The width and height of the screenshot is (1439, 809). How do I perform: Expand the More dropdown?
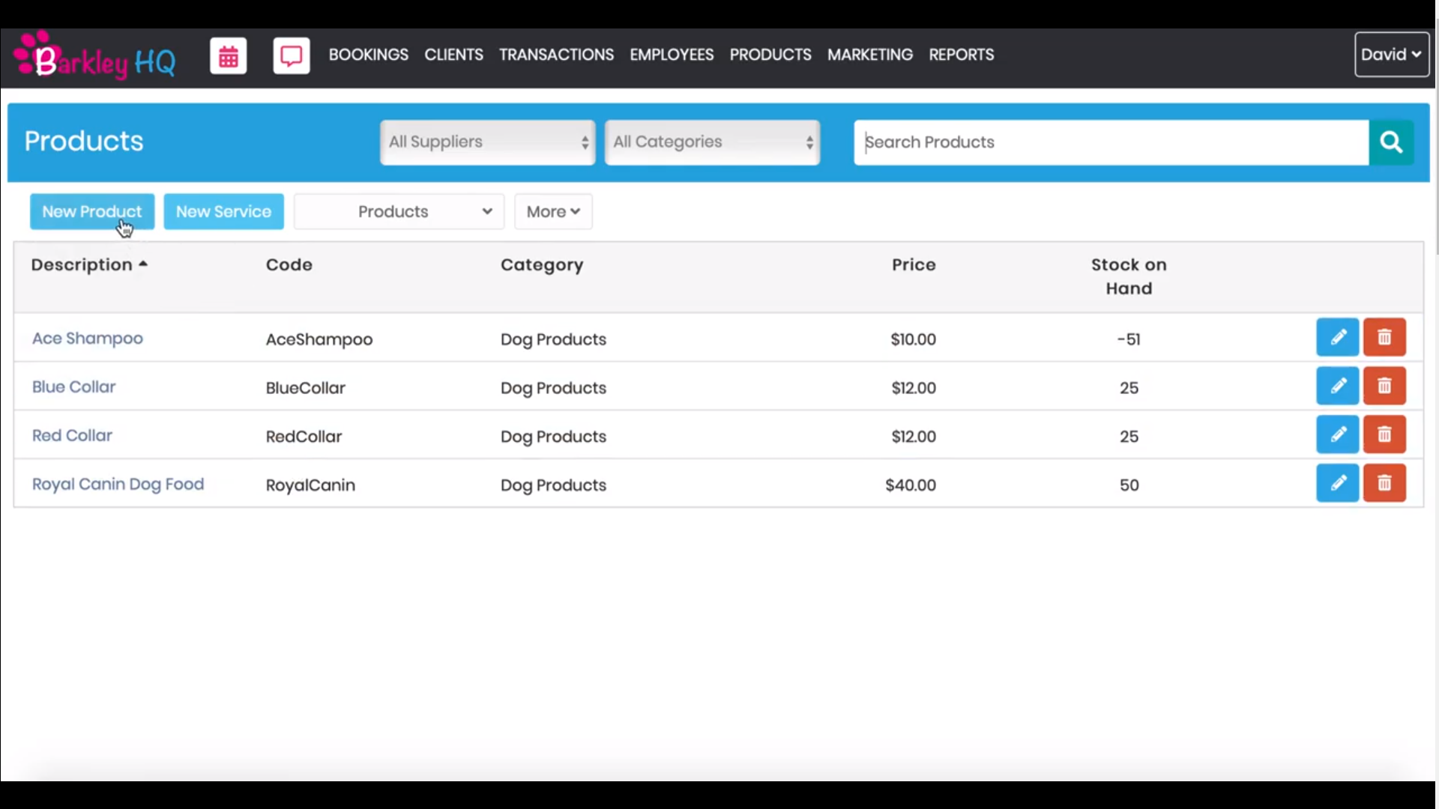tap(553, 211)
